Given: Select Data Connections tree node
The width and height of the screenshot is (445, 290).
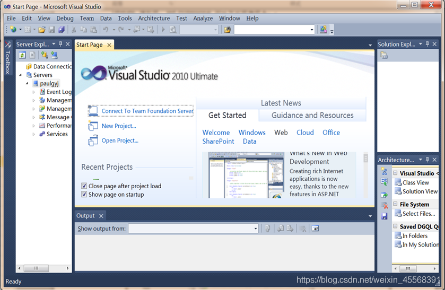Looking at the screenshot, I should [x=52, y=66].
